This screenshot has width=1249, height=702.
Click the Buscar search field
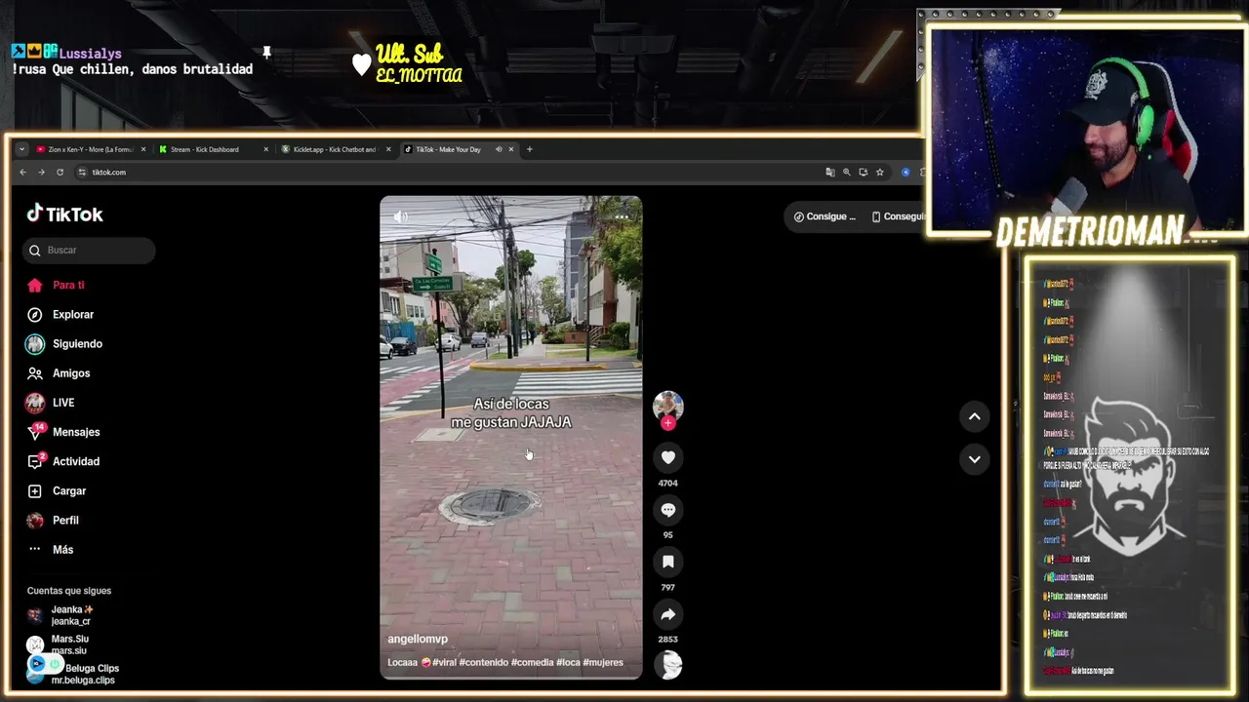pos(89,251)
